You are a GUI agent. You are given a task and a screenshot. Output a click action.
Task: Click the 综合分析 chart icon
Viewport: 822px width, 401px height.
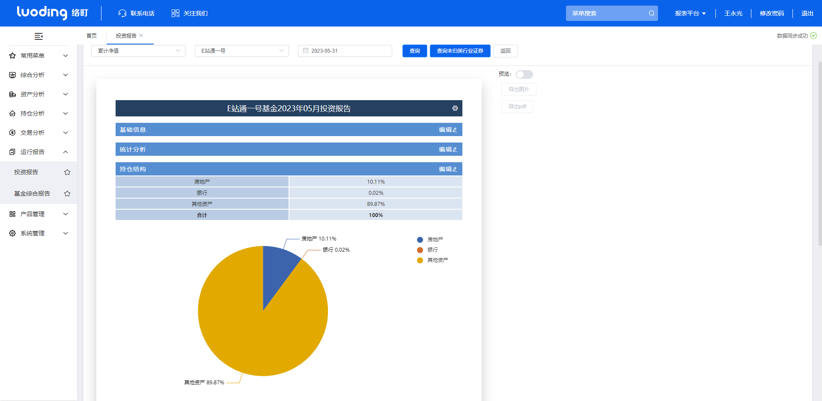[12, 75]
